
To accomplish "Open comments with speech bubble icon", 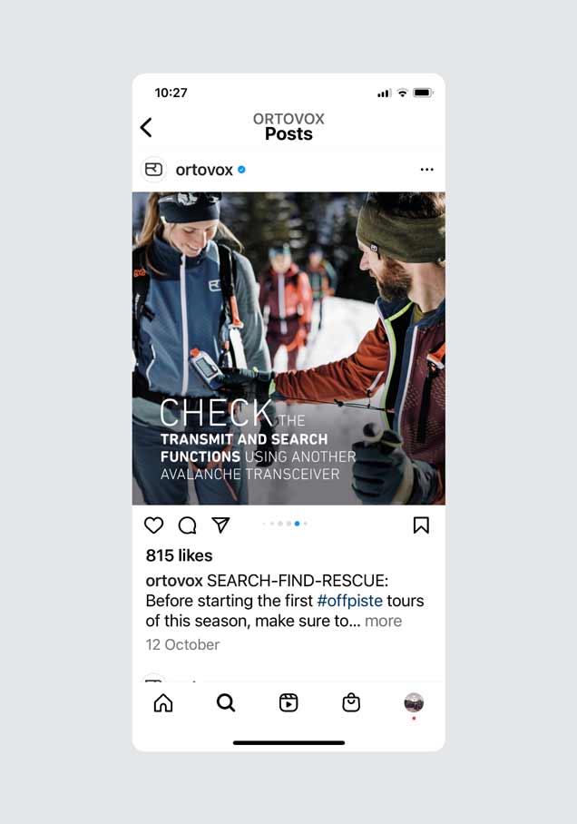I will point(187,525).
